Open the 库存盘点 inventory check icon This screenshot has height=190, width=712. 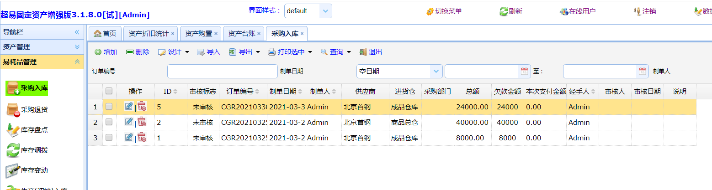13,130
